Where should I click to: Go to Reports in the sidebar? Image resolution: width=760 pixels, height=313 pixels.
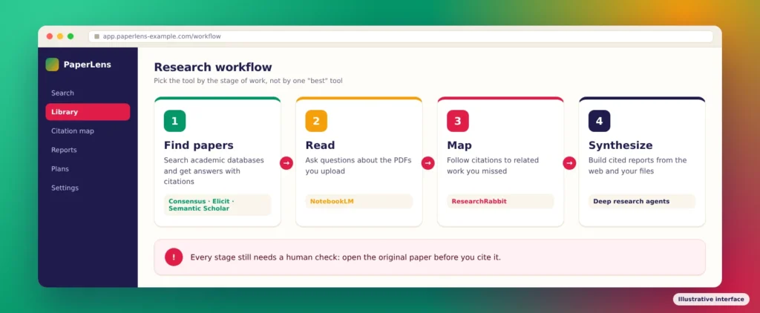88,150
